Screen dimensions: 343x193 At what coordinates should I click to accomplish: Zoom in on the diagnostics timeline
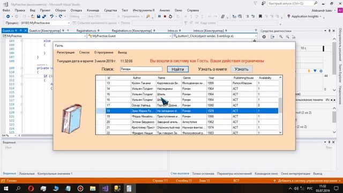point(281,37)
